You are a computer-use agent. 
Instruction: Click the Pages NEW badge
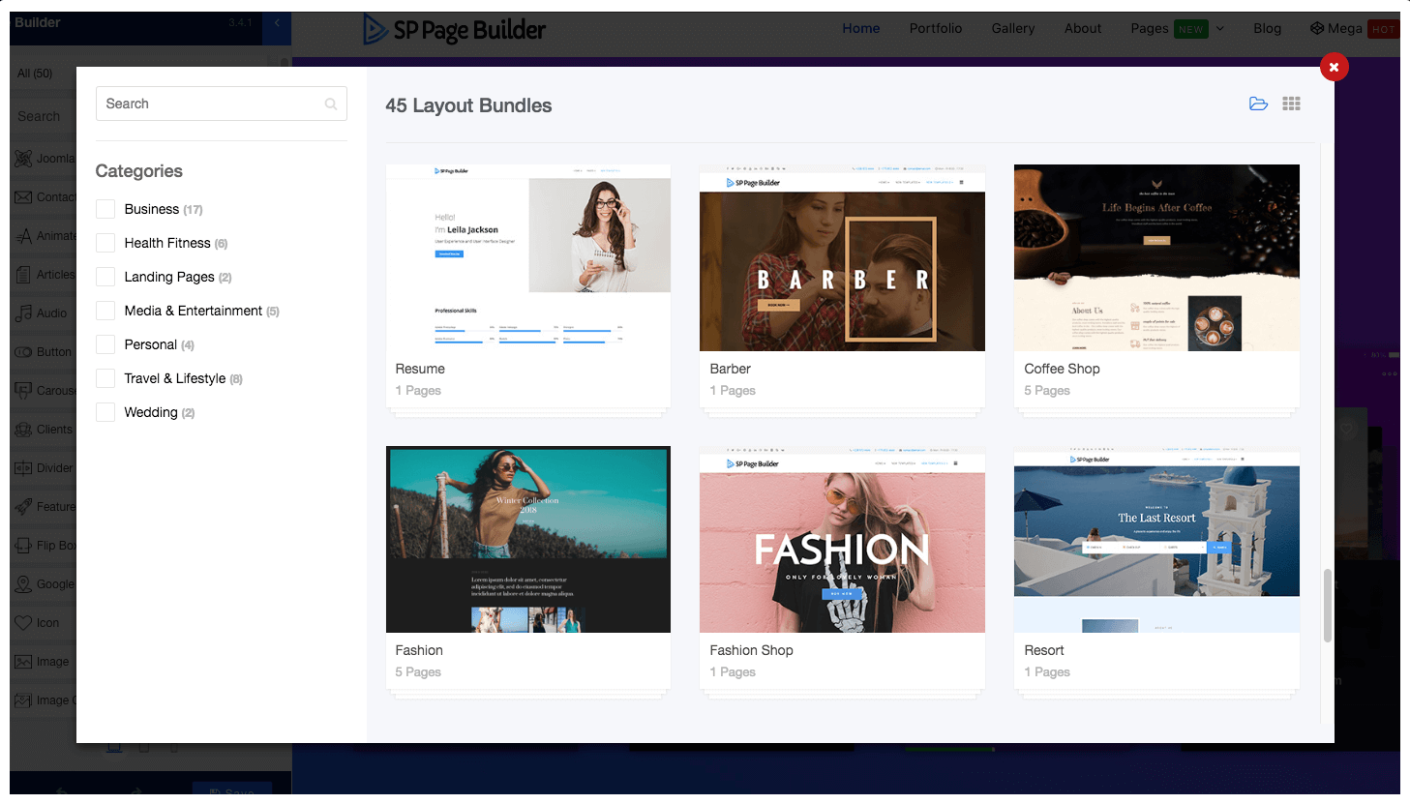click(1191, 29)
